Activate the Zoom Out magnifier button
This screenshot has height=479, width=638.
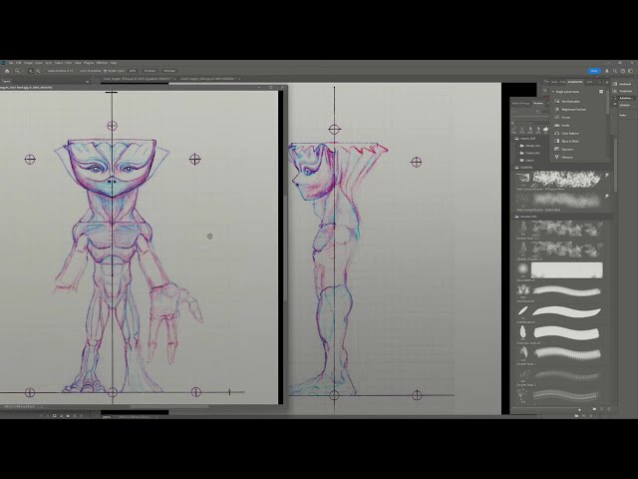[x=38, y=71]
